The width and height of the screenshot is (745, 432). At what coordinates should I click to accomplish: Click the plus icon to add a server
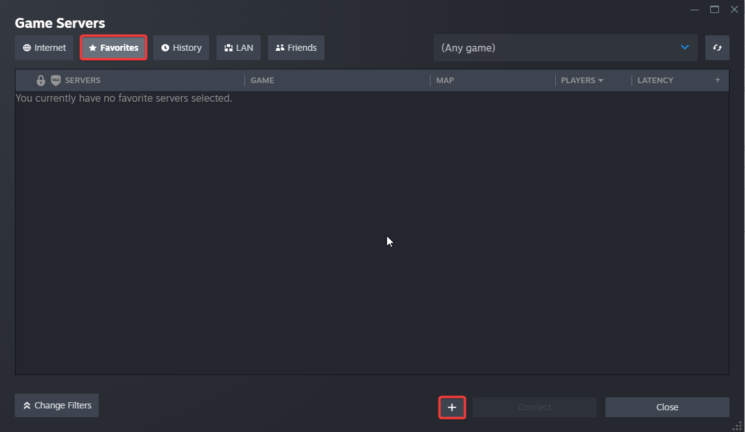[452, 407]
